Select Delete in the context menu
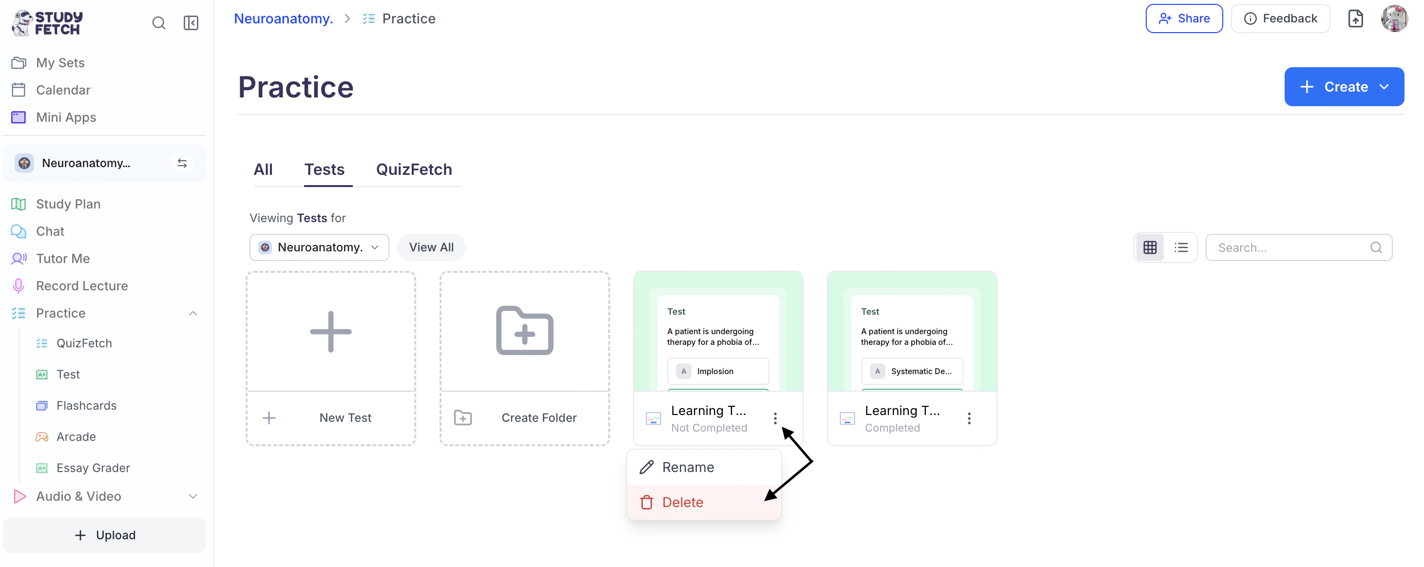This screenshot has width=1424, height=567. [682, 502]
